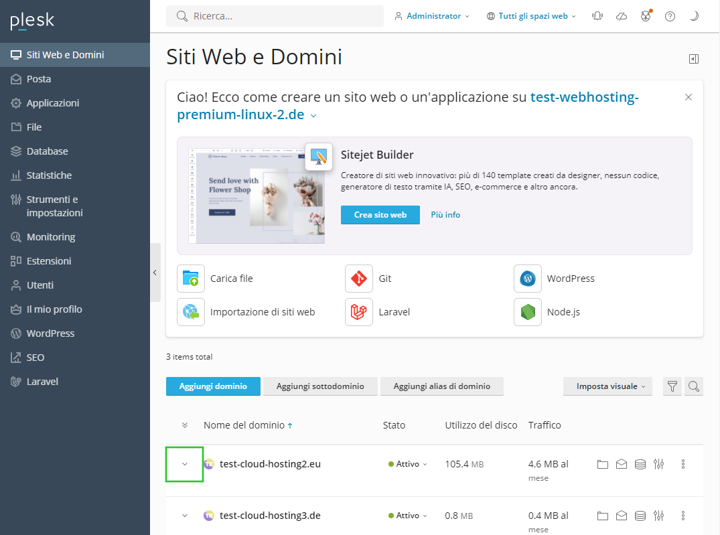Viewport: 720px width, 535px height.
Task: Click the Carica file upload icon
Action: [191, 279]
